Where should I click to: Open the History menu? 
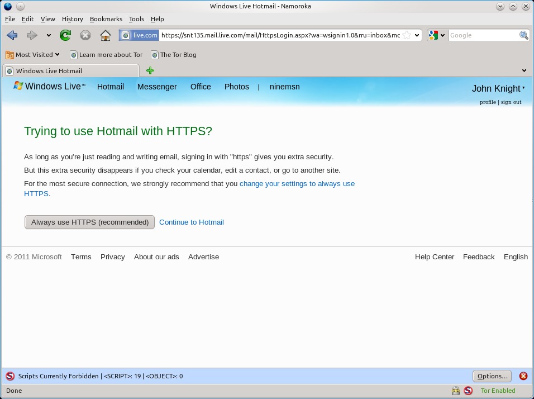[x=72, y=19]
